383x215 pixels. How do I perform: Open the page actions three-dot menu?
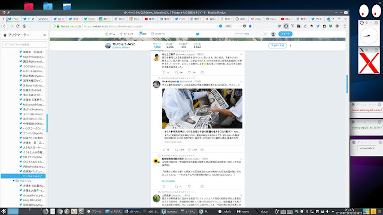(239, 26)
